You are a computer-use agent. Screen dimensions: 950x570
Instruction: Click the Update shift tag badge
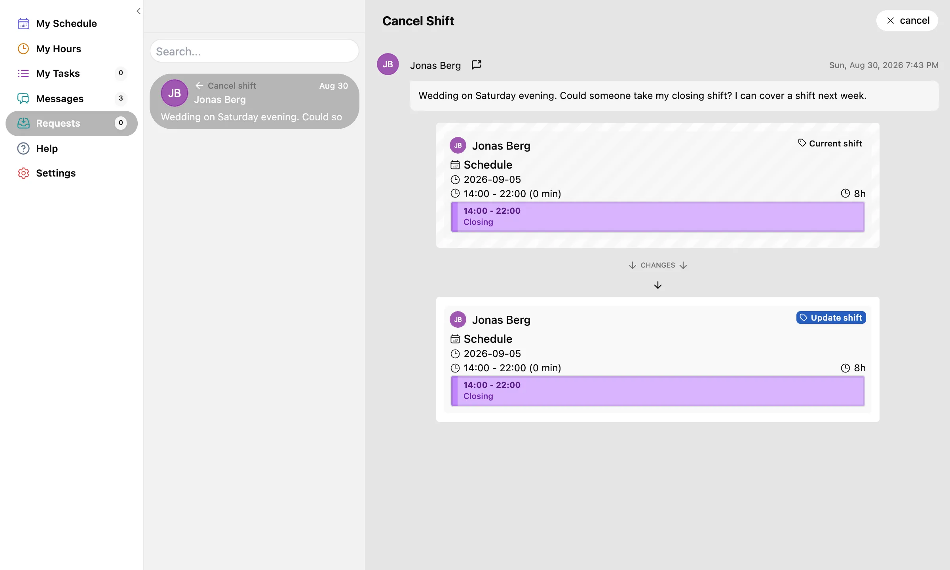[831, 317]
